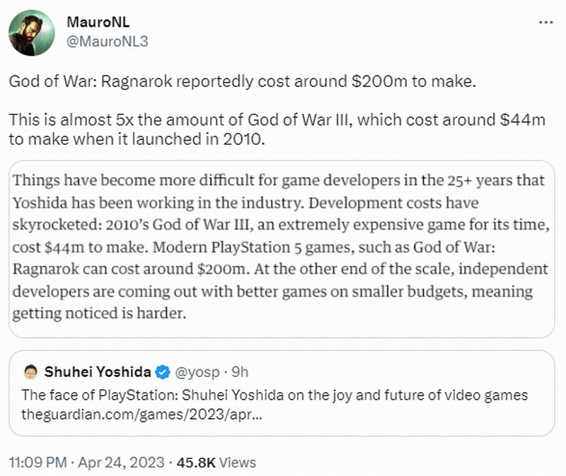Click Shuhei Yoshida's small avatar

point(30,372)
